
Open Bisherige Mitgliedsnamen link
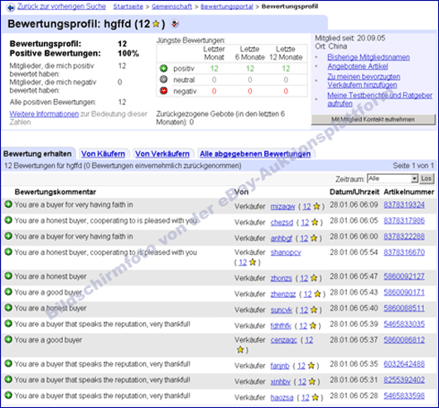(369, 57)
